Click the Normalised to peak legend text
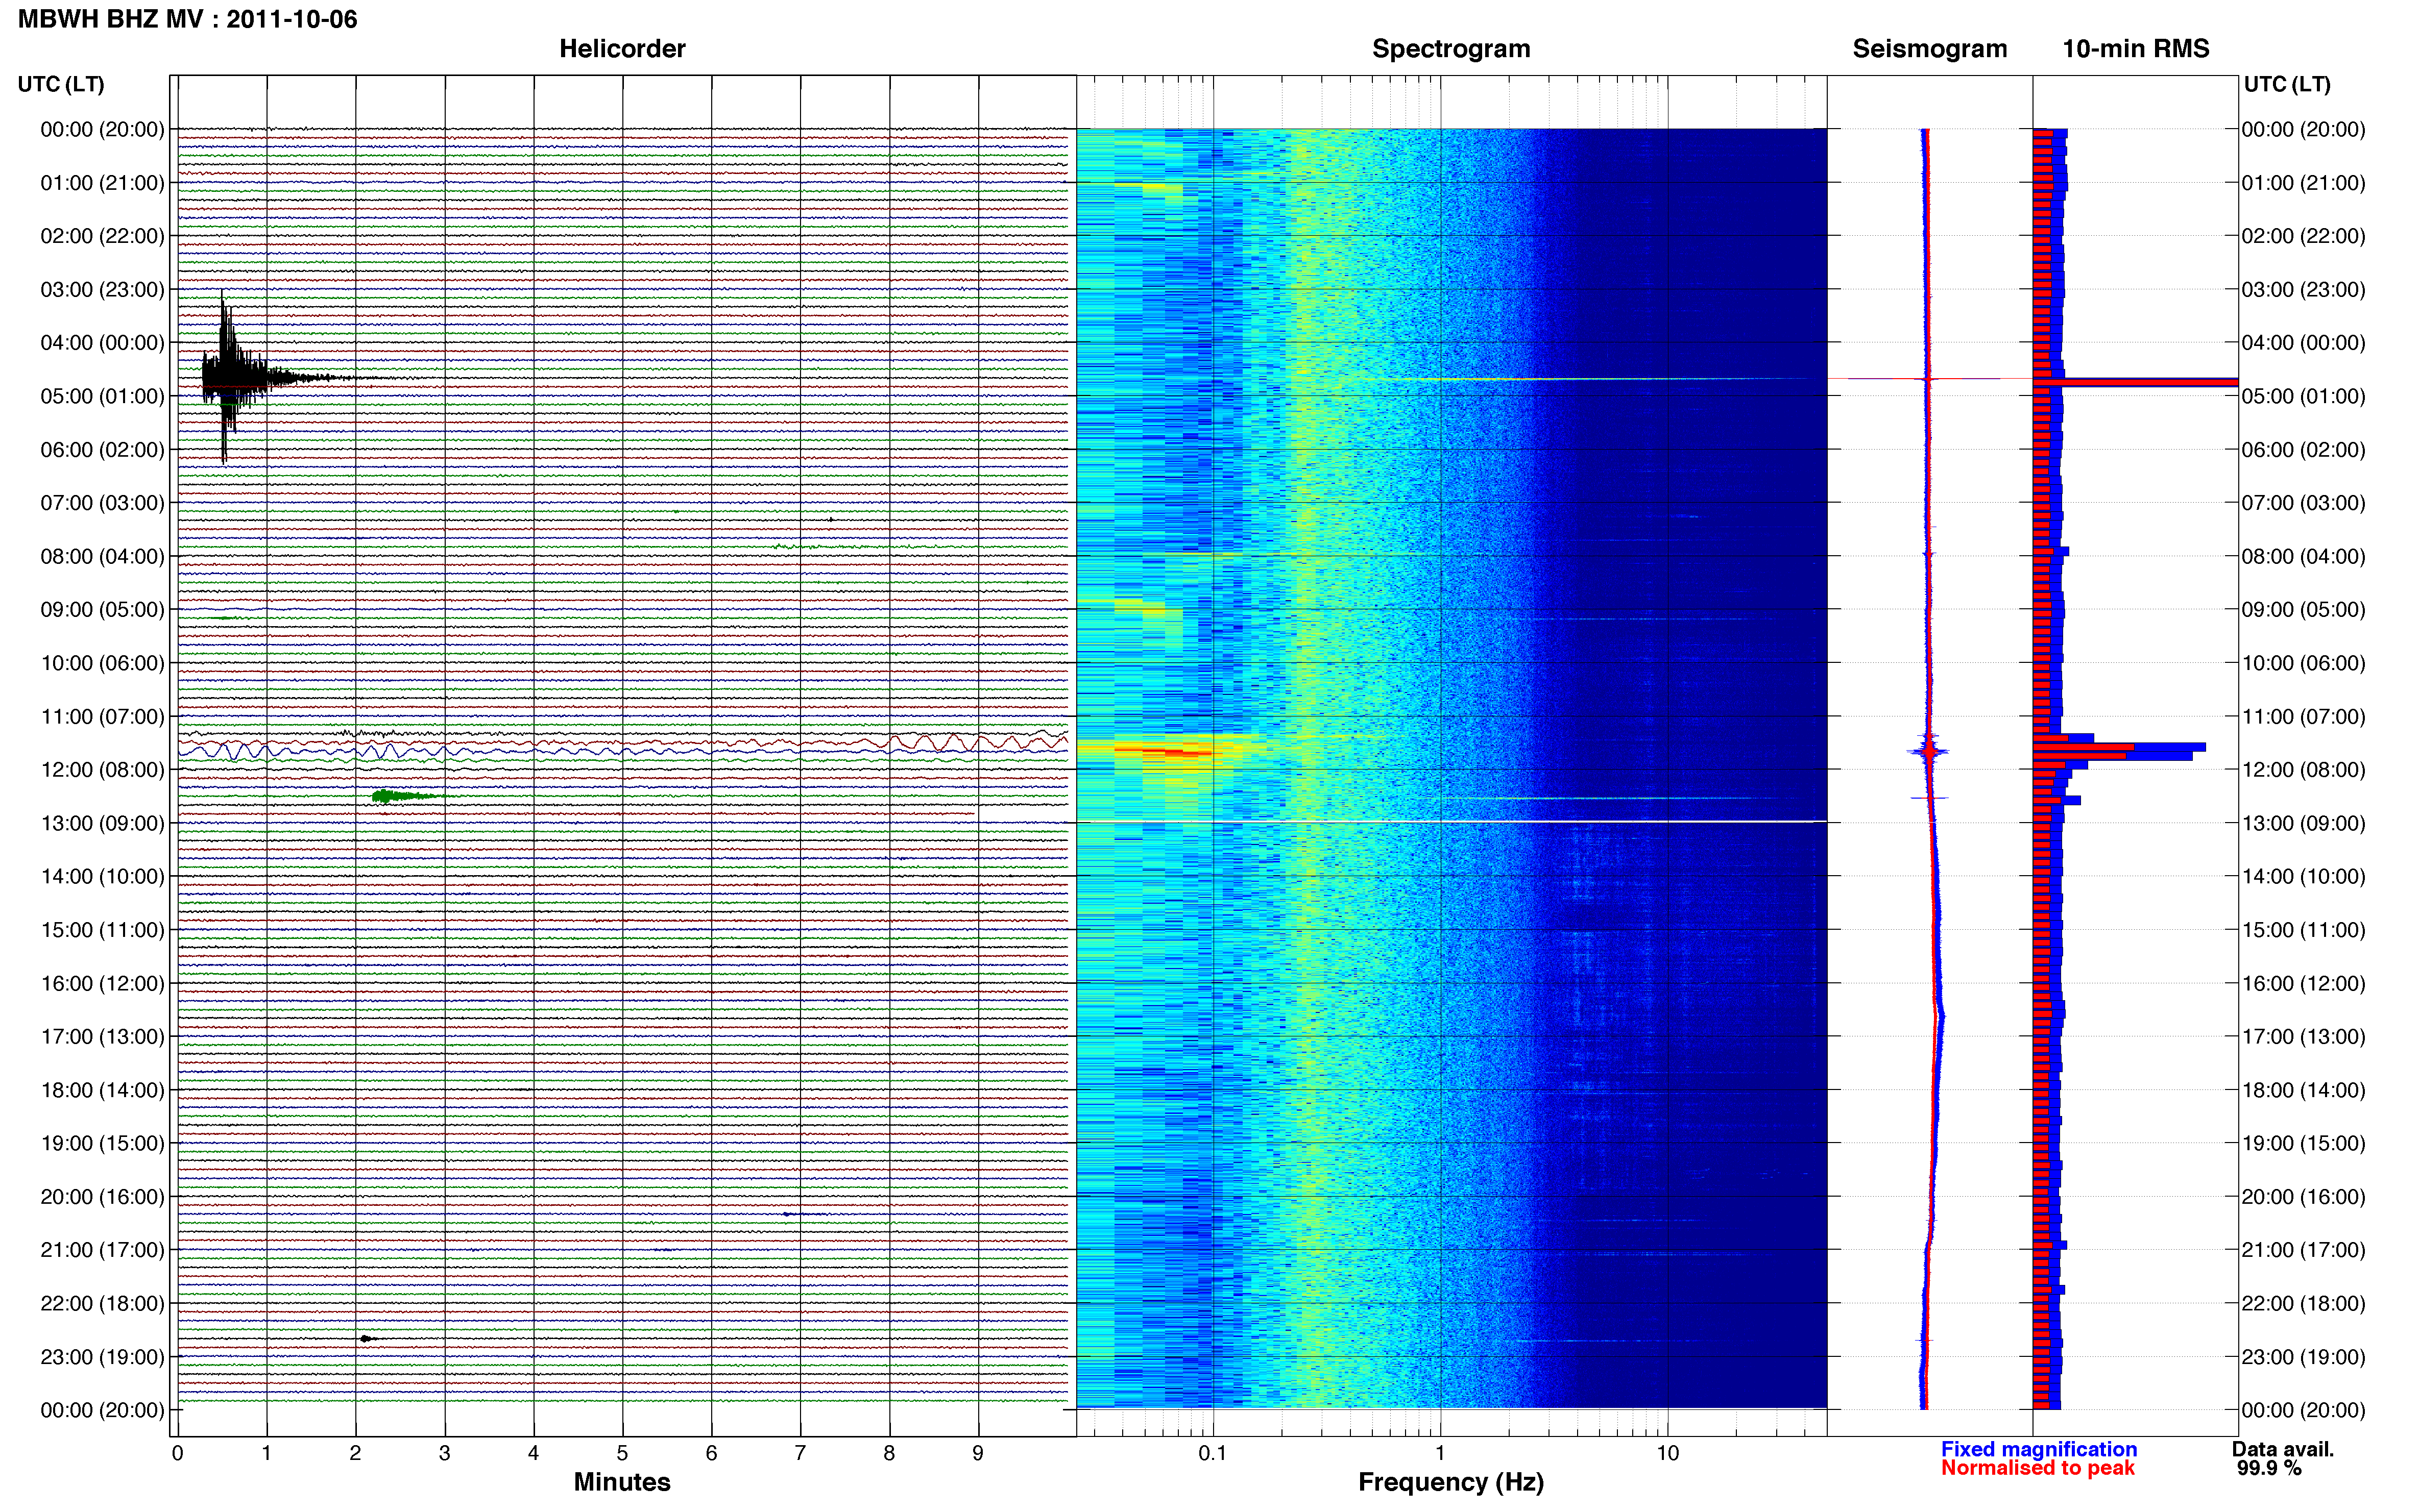2420x1512 pixels. coord(2038,1468)
